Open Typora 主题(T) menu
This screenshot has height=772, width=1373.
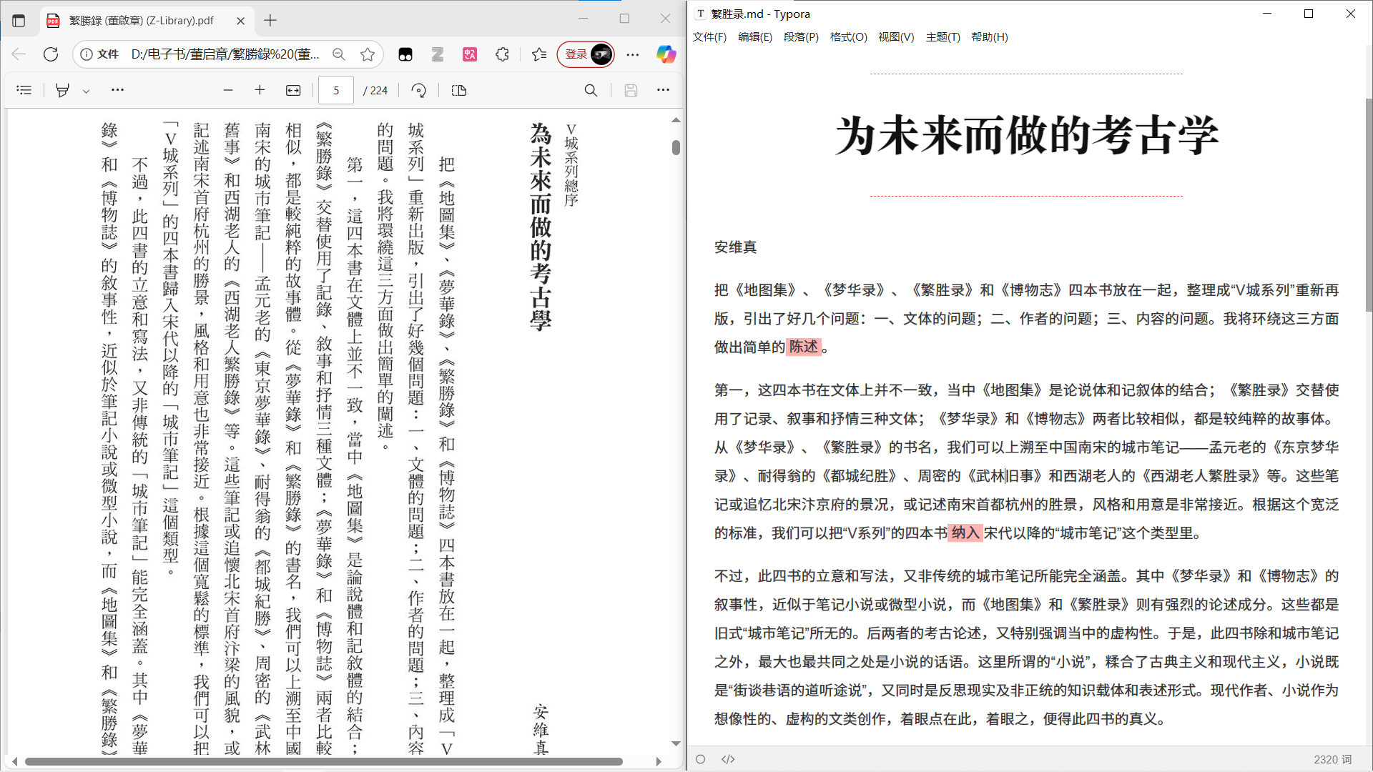(943, 37)
